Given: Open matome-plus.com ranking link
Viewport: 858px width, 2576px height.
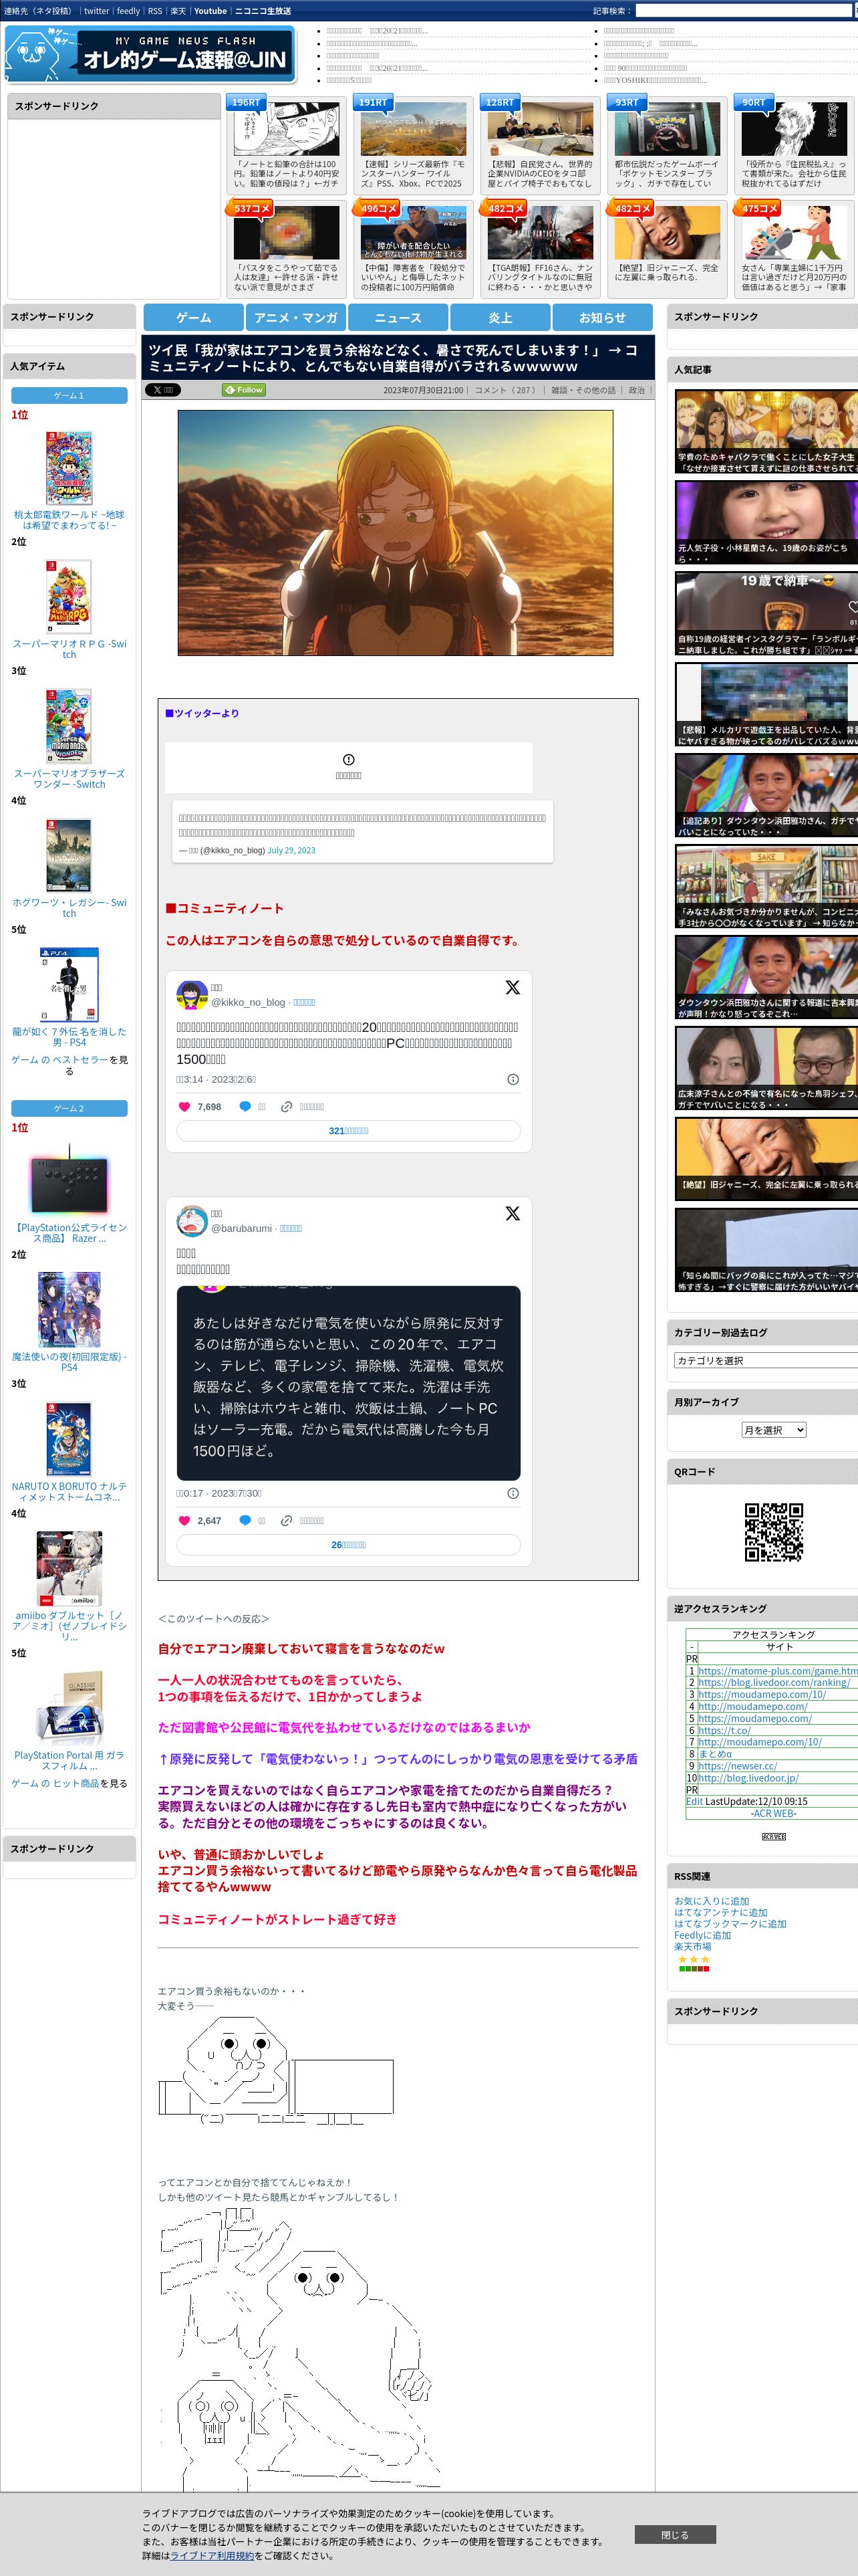Looking at the screenshot, I should pos(777,1671).
